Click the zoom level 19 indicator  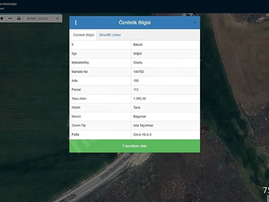coord(57,19)
